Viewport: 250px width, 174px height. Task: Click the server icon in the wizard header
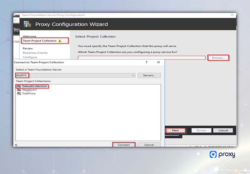27,24
